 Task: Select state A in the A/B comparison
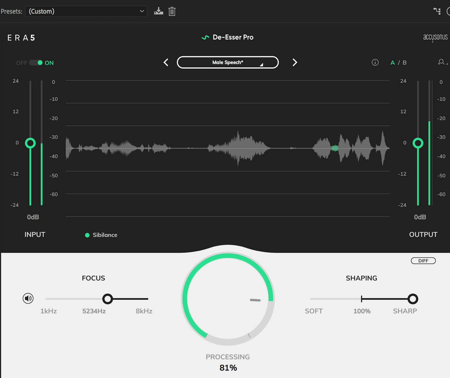click(x=392, y=63)
